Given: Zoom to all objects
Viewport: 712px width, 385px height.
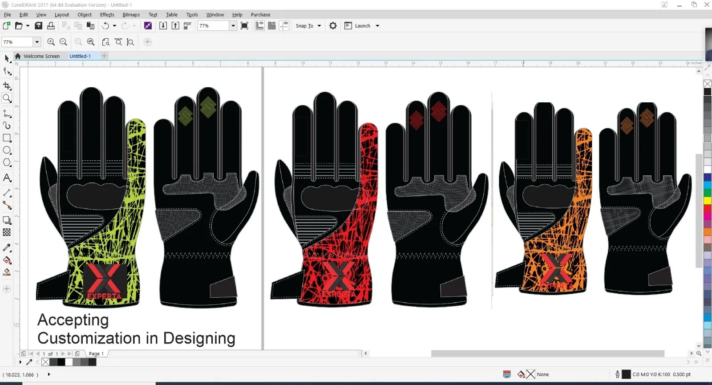Looking at the screenshot, I should tap(91, 42).
